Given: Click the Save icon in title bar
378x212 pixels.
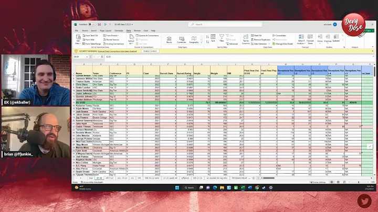Looking at the screenshot, I should 99,24.
